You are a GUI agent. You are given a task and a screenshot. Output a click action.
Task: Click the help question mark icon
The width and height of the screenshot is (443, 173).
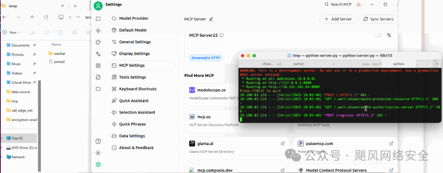pos(98,141)
